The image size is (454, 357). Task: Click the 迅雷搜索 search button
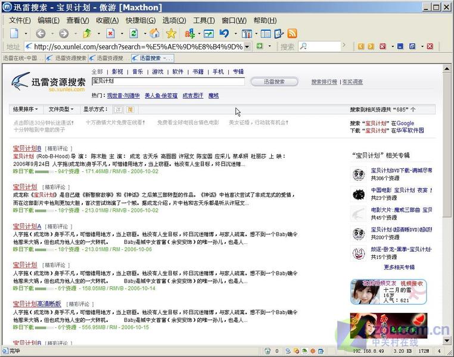click(274, 82)
